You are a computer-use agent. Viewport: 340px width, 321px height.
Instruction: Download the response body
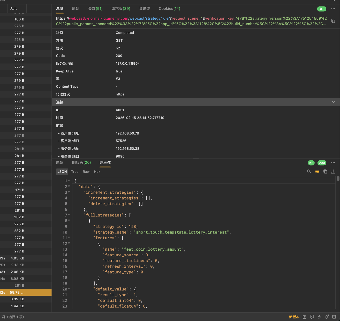pos(333,171)
